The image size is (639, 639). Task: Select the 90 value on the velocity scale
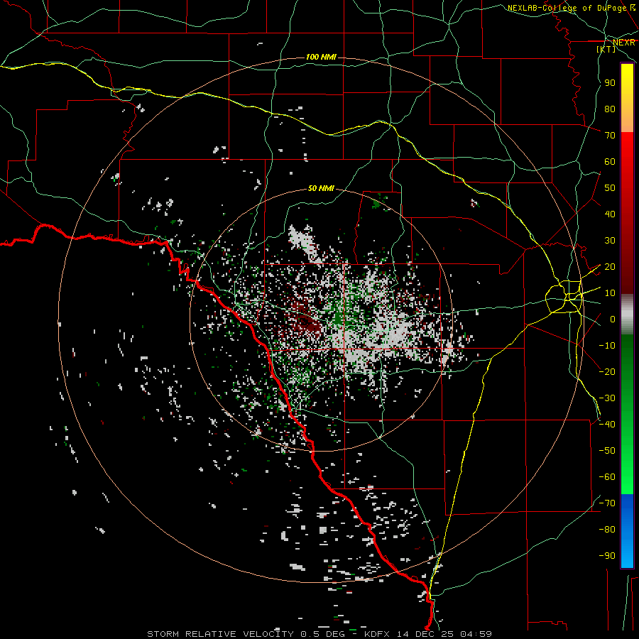610,83
